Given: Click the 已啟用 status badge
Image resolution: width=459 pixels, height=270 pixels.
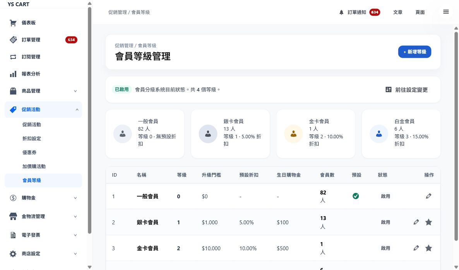Looking at the screenshot, I should click(122, 89).
